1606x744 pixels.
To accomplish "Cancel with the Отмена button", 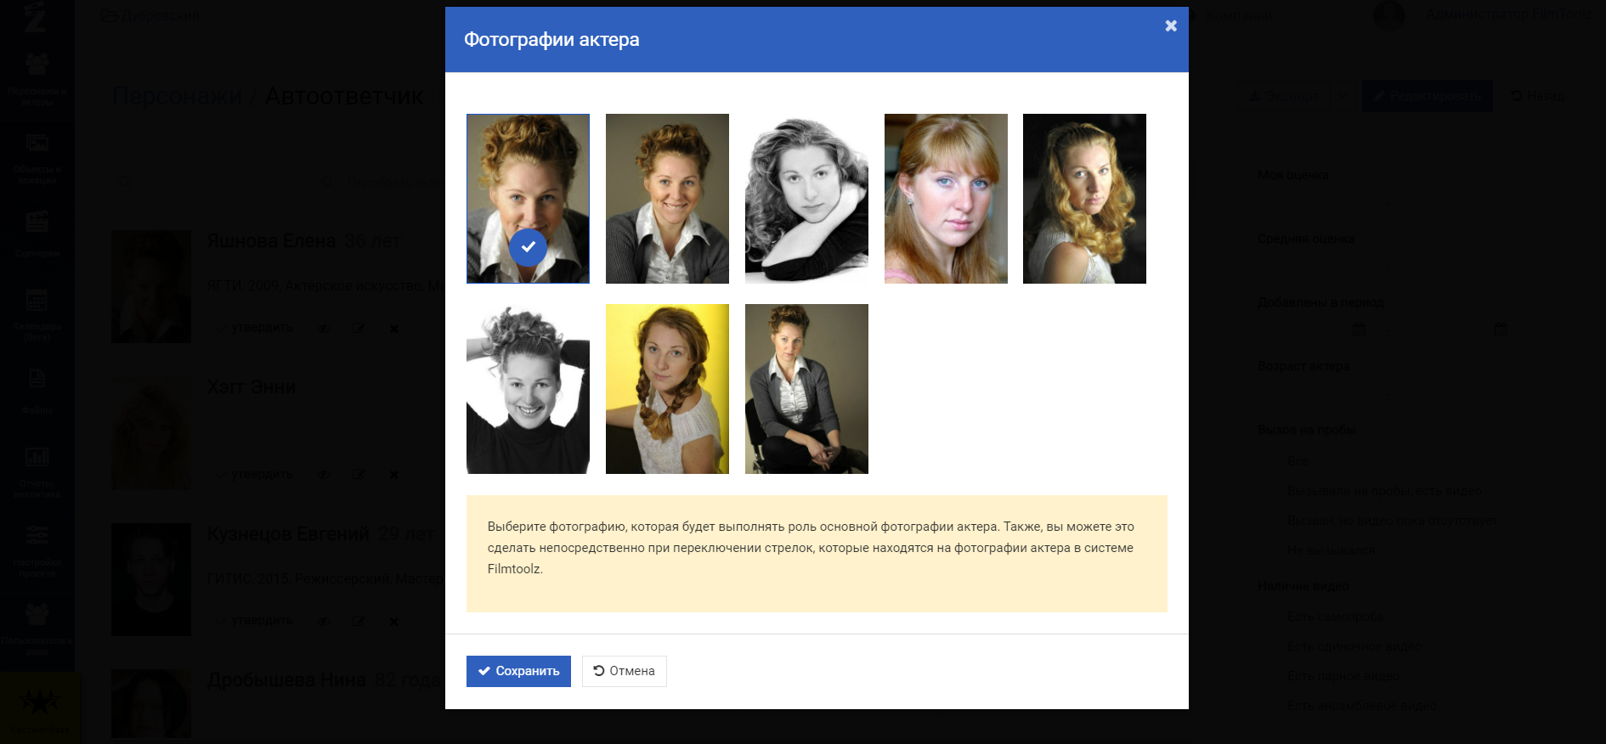I will (624, 671).
